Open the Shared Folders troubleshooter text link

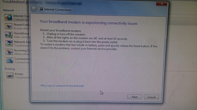(x=21, y=25)
